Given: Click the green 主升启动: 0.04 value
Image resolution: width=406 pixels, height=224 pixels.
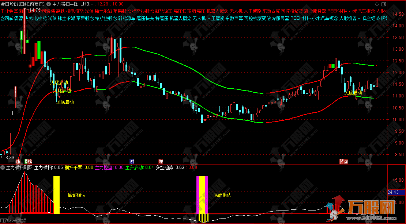Looking at the screenshot, I should 140,167.
